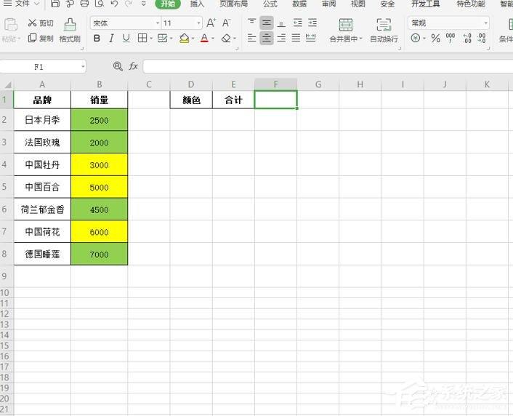Click the fill color bucket swatch
This screenshot has width=513, height=416.
point(184,39)
